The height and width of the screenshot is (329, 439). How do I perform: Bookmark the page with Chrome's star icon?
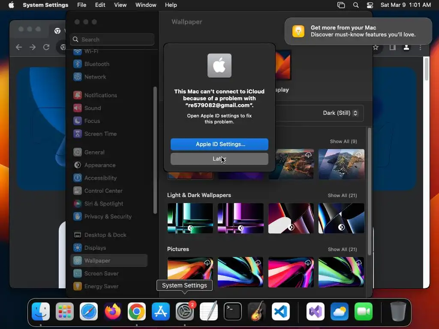[376, 48]
